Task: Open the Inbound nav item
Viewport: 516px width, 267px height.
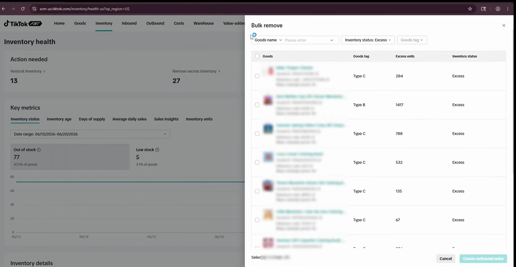Action: (x=129, y=23)
